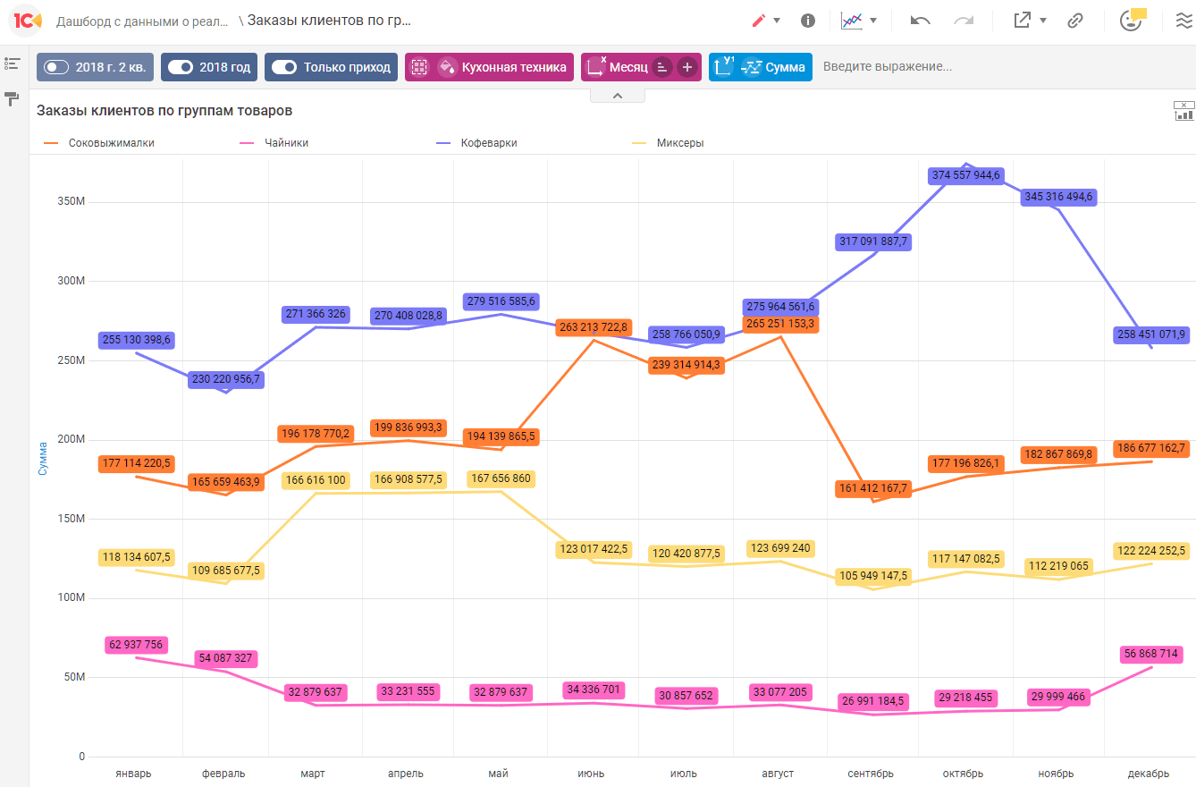This screenshot has height=787, width=1196.
Task: Click the Заказы клиентов по гр... breadcrumb title
Action: pos(329,21)
